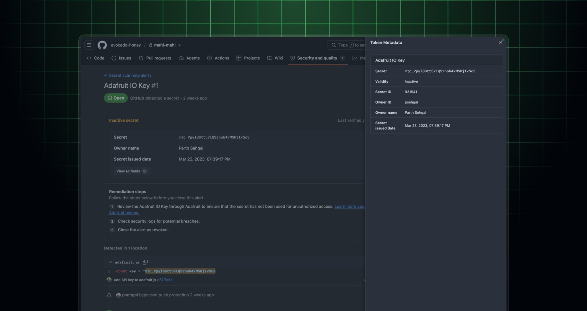Select the secret value in Token Metadata panel
Screen dimensions: 587x311
[440, 71]
